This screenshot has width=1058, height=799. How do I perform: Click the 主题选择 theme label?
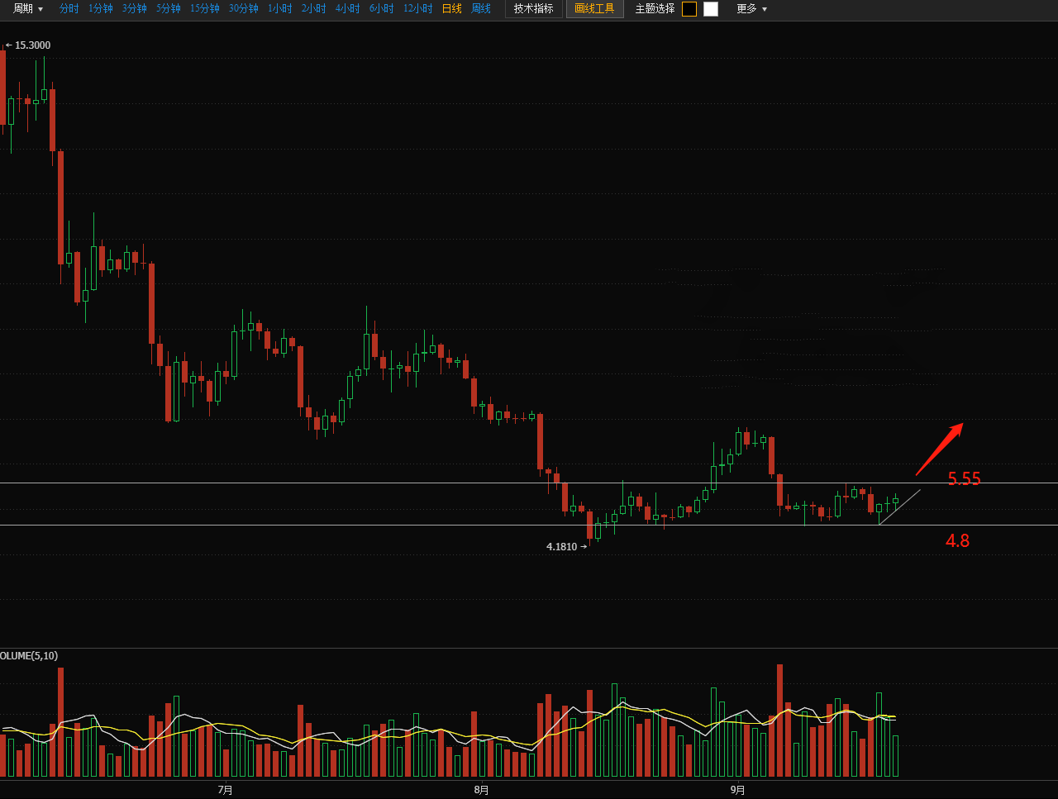coord(655,9)
